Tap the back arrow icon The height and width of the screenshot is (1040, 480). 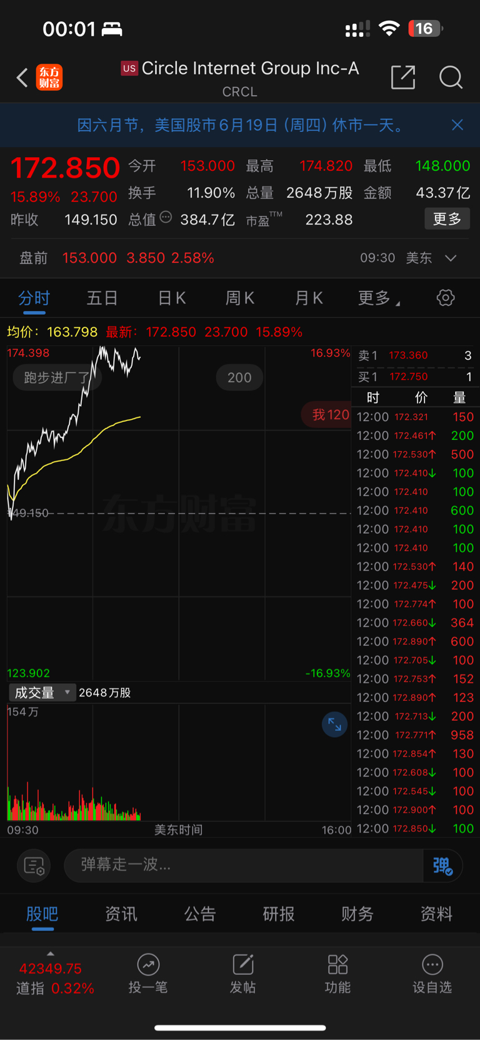[x=22, y=78]
